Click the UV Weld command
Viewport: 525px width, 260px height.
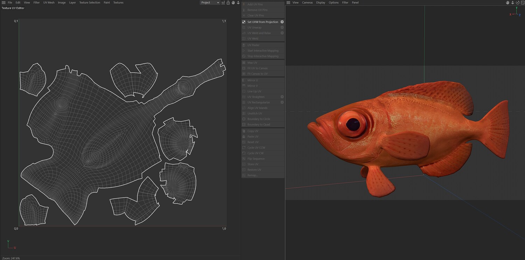click(263, 38)
